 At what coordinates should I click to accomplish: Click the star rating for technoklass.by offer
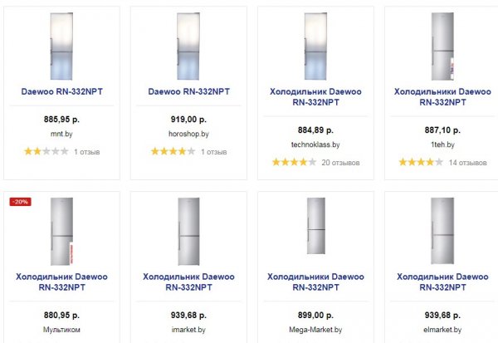pos(293,162)
